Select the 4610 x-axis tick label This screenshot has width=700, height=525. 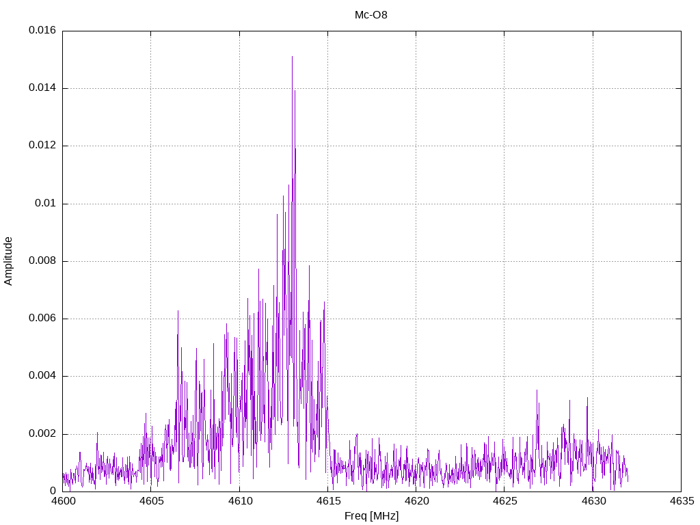pyautogui.click(x=239, y=501)
